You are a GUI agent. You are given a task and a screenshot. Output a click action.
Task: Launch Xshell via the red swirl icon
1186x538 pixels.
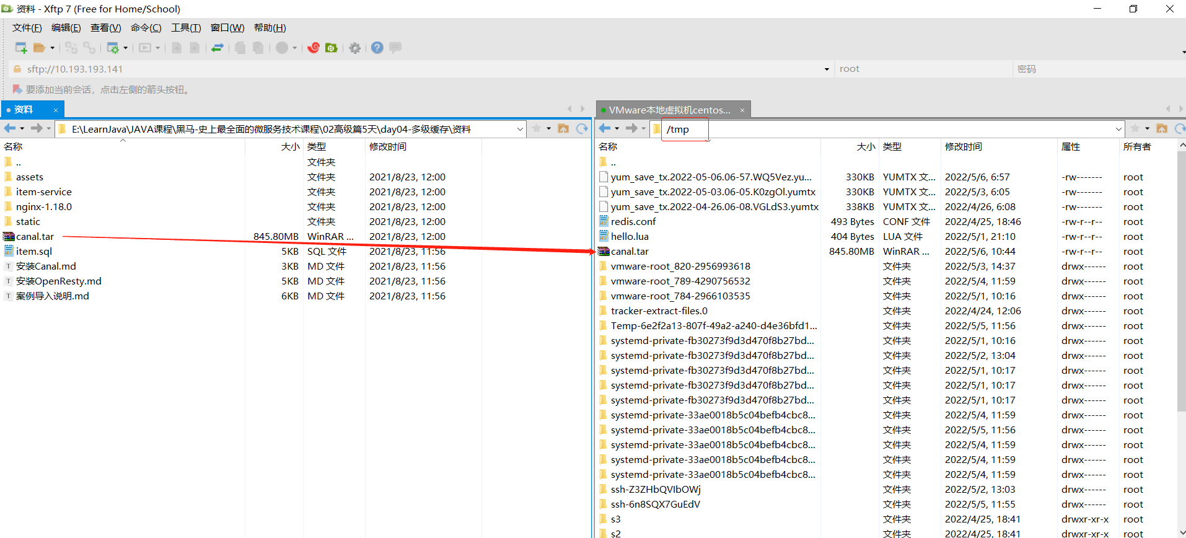coord(314,48)
